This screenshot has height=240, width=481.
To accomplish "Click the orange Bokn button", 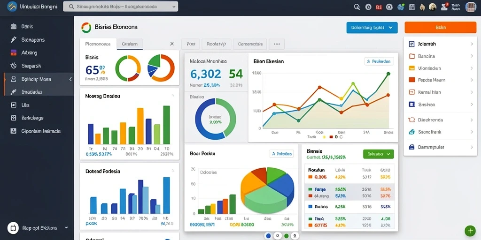I will tap(441, 28).
